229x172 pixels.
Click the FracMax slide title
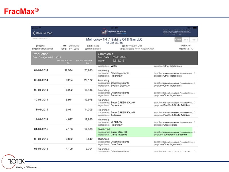pyautogui.click(x=21, y=11)
